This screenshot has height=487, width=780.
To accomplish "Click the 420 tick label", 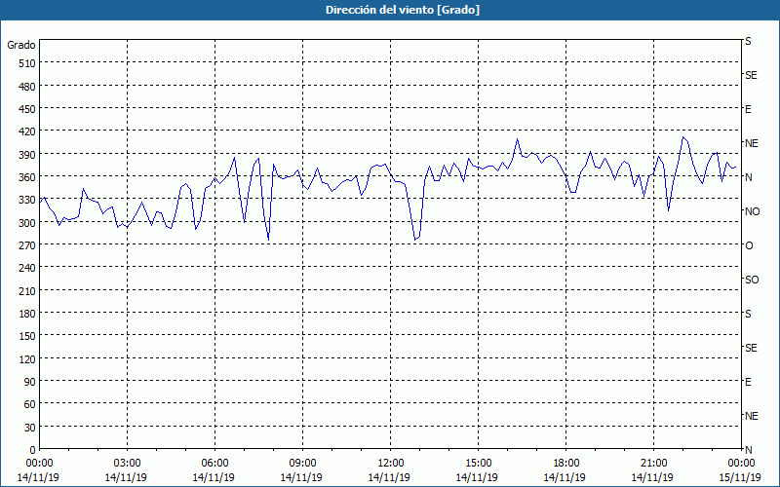I will 27,131.
